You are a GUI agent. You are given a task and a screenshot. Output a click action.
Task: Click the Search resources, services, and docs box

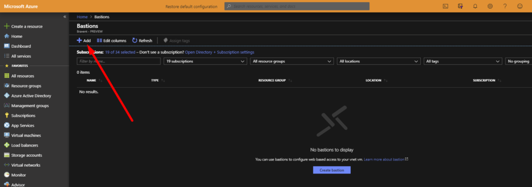(x=297, y=6)
